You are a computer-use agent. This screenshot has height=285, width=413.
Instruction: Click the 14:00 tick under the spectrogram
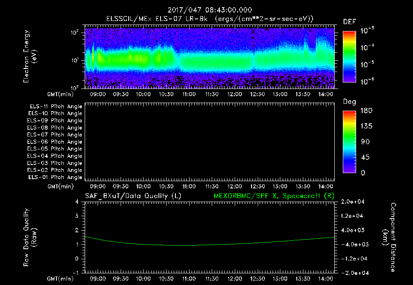(x=325, y=94)
